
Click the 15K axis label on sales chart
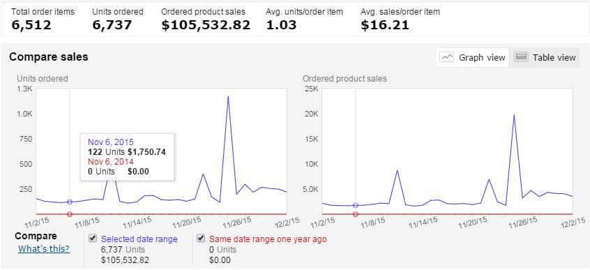(x=311, y=139)
